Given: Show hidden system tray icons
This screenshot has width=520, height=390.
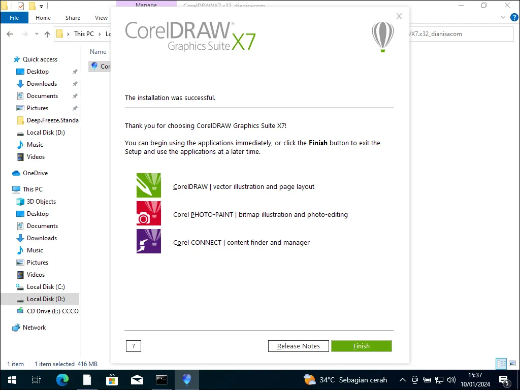Looking at the screenshot, I should 403,380.
